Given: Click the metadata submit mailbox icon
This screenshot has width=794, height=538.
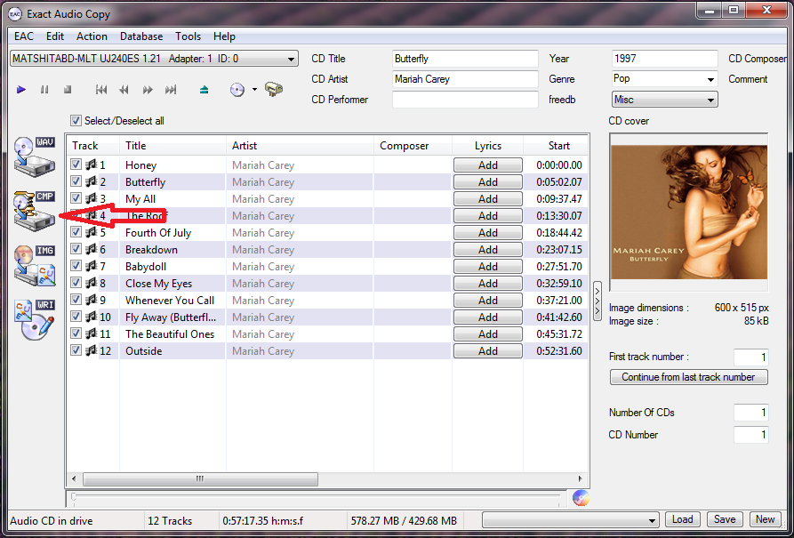Looking at the screenshot, I should (274, 89).
